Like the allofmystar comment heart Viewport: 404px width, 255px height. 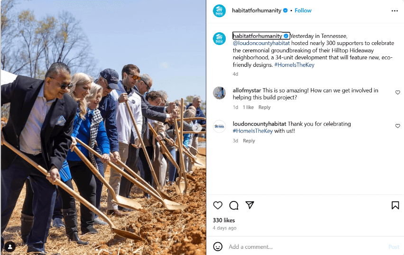(397, 92)
